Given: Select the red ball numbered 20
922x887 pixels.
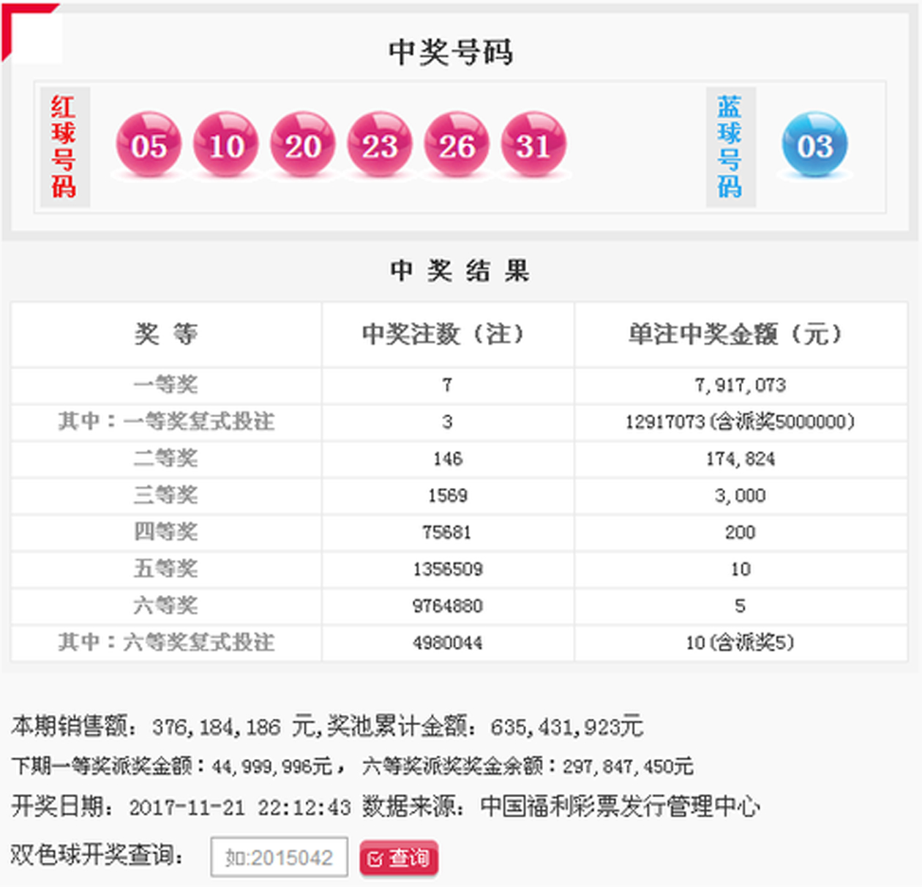Looking at the screenshot, I should (303, 145).
